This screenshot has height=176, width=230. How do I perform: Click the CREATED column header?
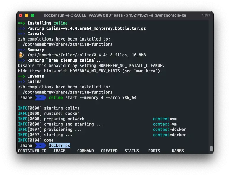[109, 151]
